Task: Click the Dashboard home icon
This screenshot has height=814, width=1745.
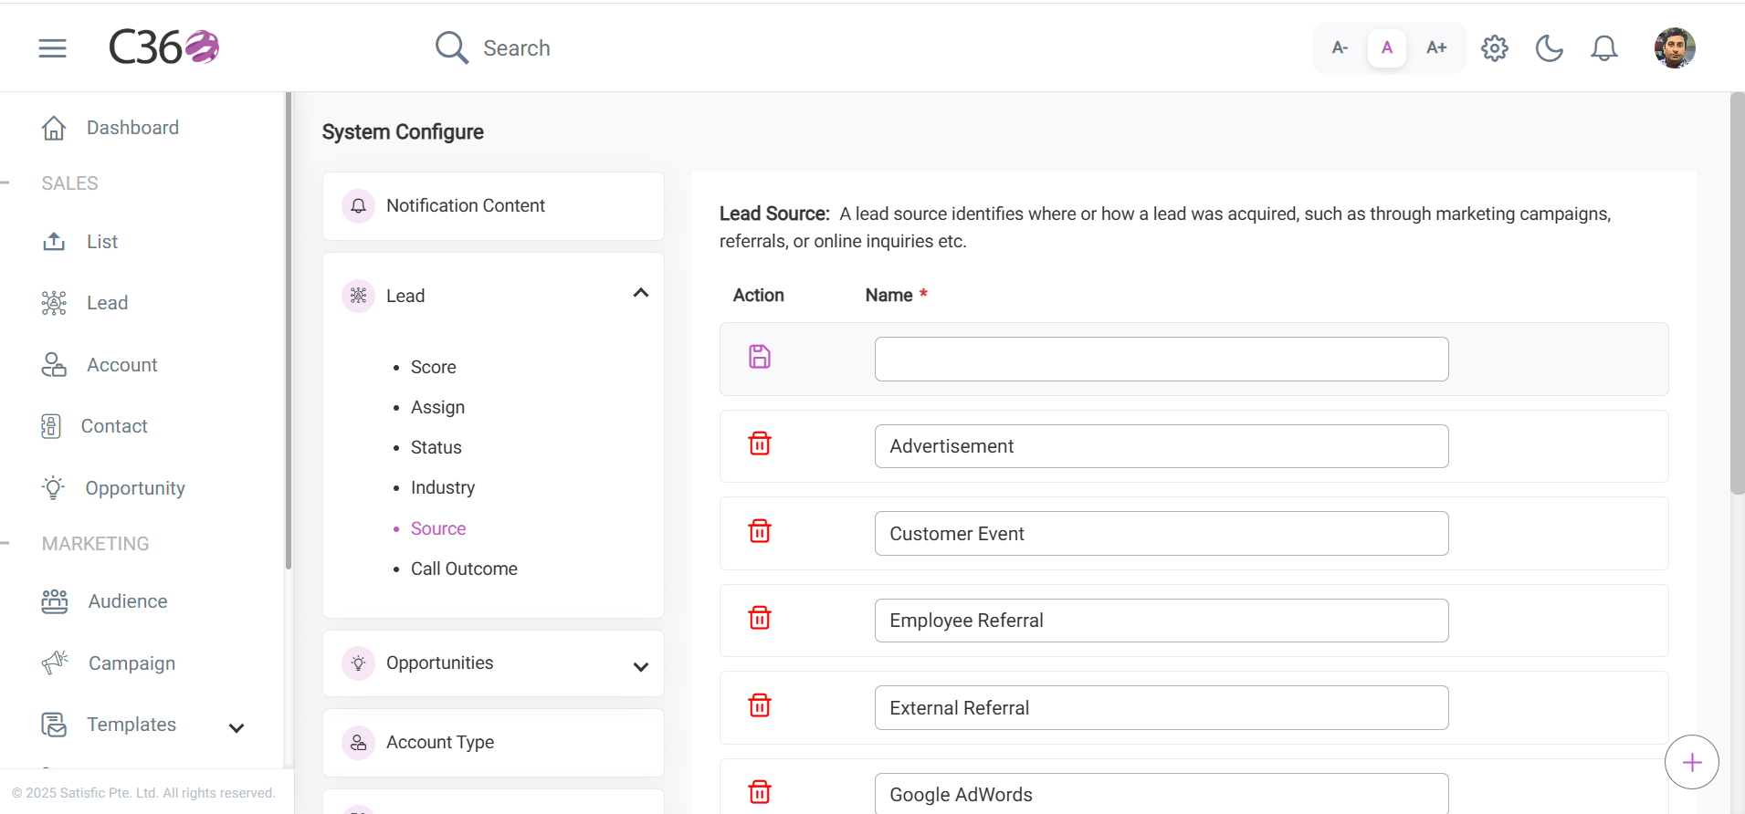Action: (x=54, y=128)
